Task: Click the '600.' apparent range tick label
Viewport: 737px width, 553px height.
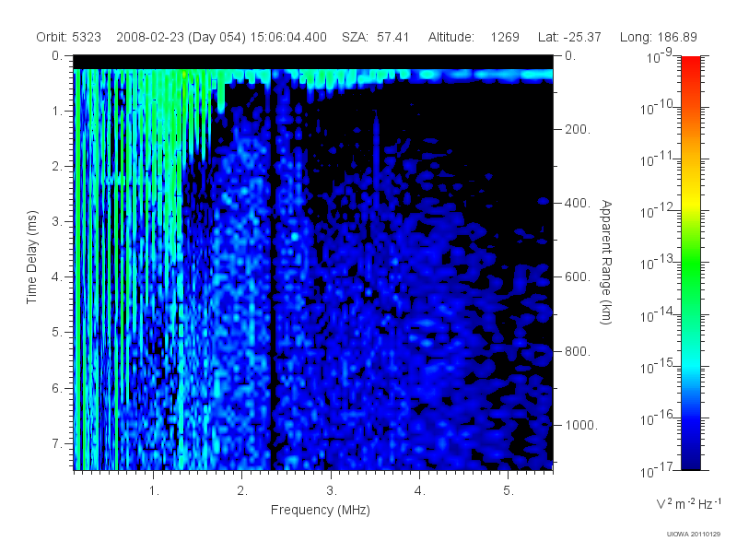Action: [578, 277]
